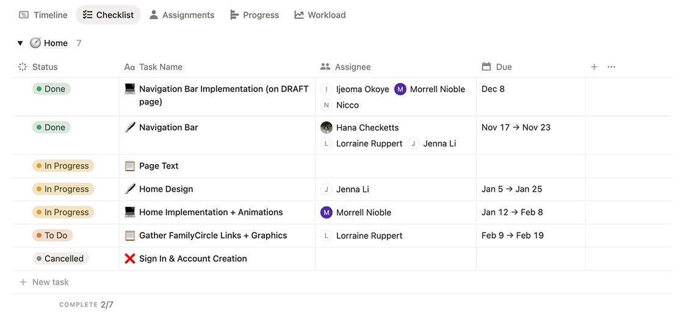Open the Workload tab
Screen dimensions: 689x318
click(320, 15)
